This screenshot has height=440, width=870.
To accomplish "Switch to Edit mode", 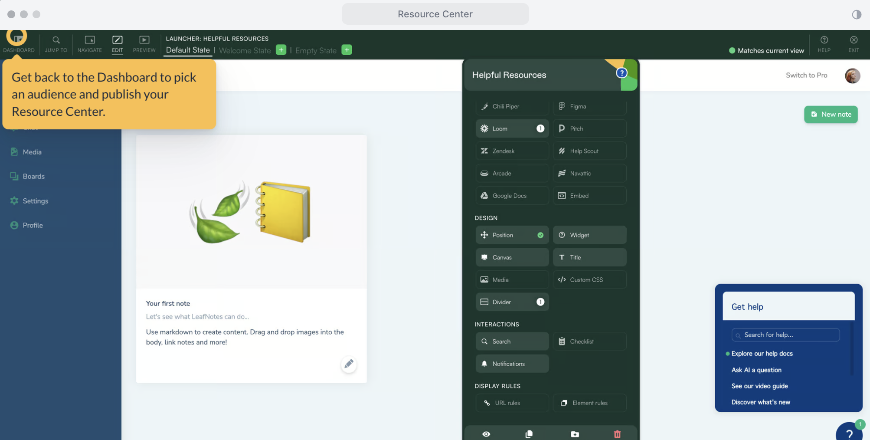I will tap(117, 44).
